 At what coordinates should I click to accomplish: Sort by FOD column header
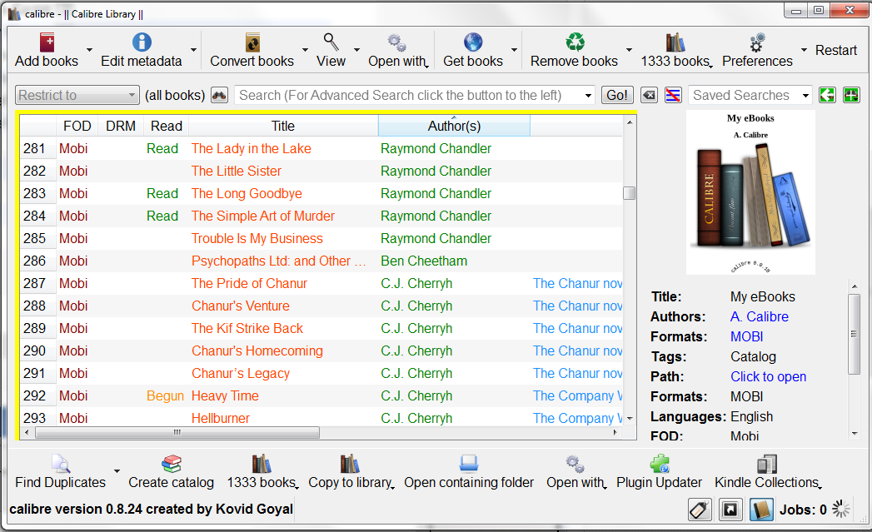[x=77, y=127]
